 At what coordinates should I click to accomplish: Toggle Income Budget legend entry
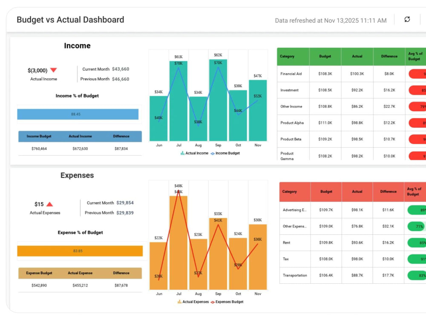[225, 153]
